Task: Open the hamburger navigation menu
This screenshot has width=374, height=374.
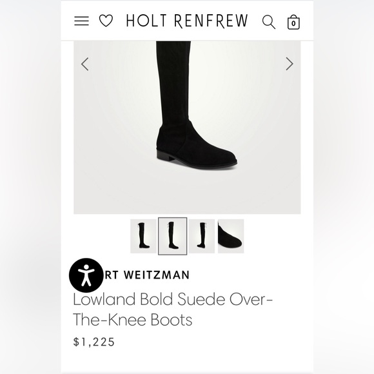Action: [x=82, y=21]
